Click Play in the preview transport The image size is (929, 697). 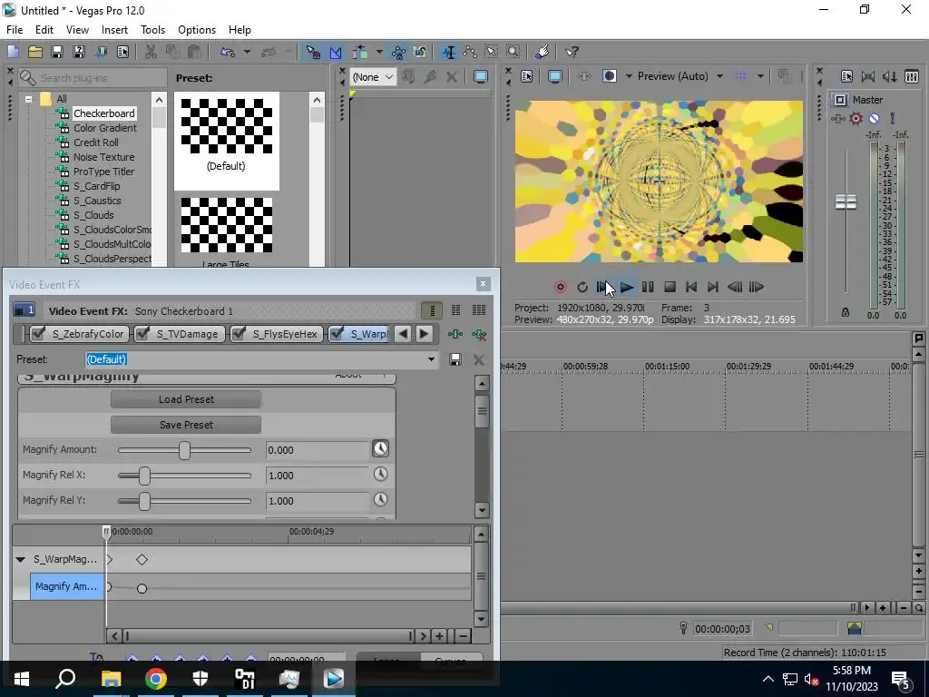pos(627,288)
